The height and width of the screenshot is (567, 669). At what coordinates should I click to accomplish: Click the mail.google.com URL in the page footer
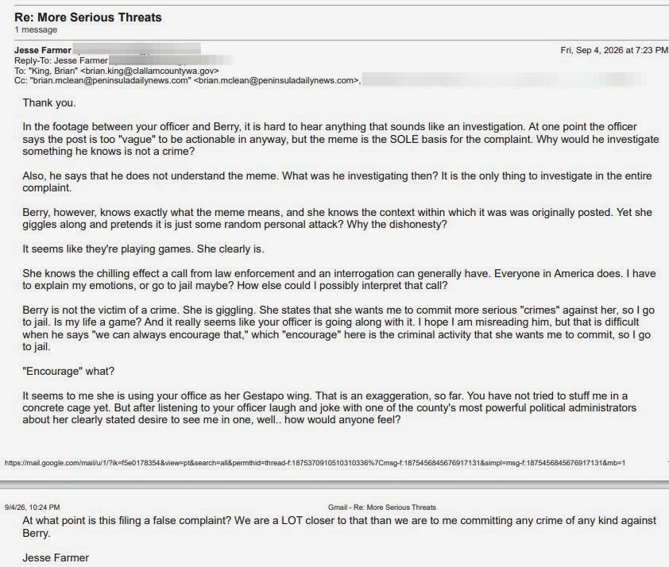(315, 463)
